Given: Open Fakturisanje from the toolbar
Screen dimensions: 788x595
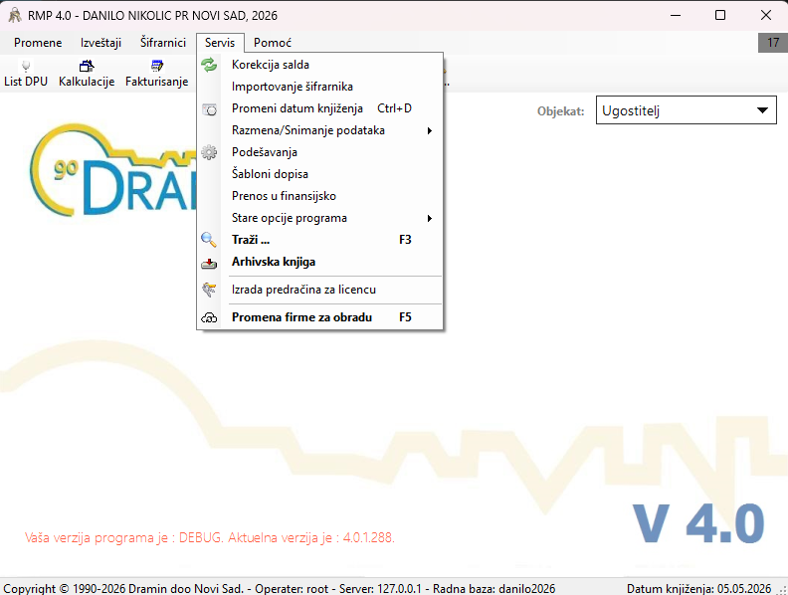Looking at the screenshot, I should click(x=157, y=74).
